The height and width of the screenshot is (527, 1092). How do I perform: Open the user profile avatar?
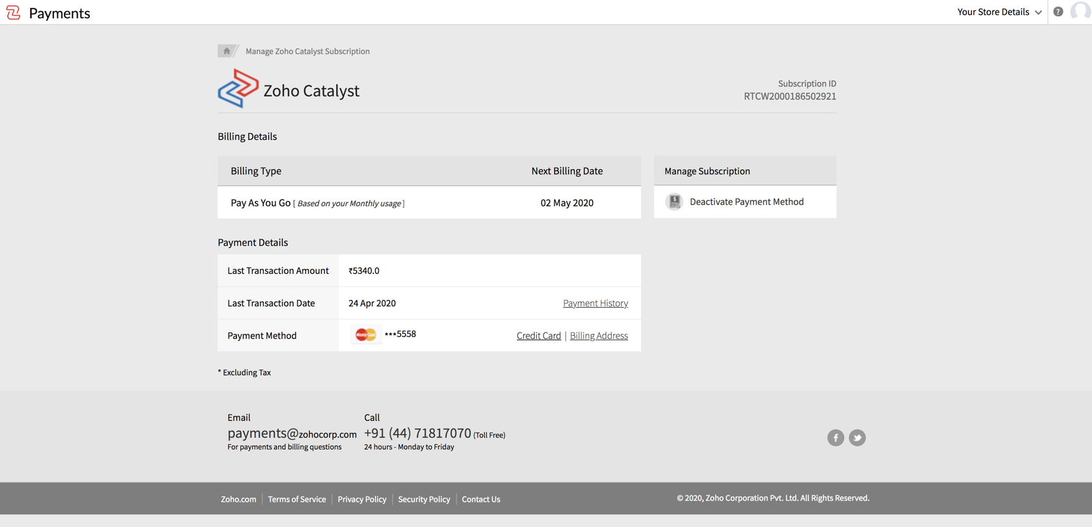pos(1080,12)
